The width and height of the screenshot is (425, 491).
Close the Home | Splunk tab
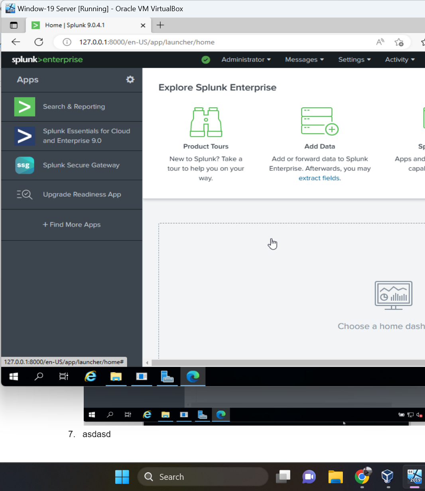tap(143, 26)
